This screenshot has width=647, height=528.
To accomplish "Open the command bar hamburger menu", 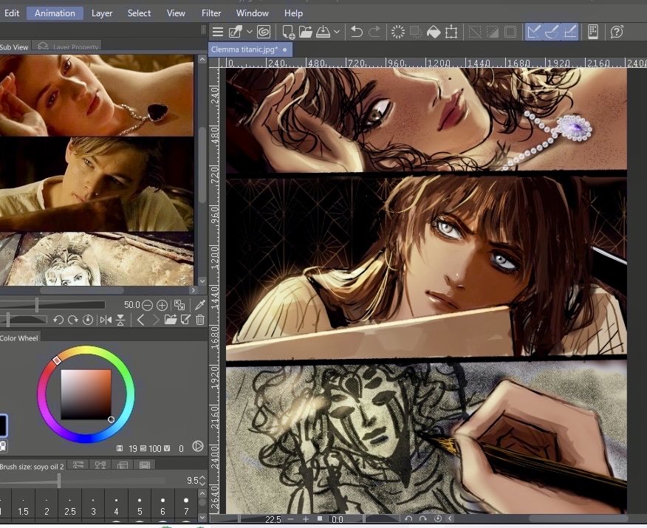I will pyautogui.click(x=217, y=32).
